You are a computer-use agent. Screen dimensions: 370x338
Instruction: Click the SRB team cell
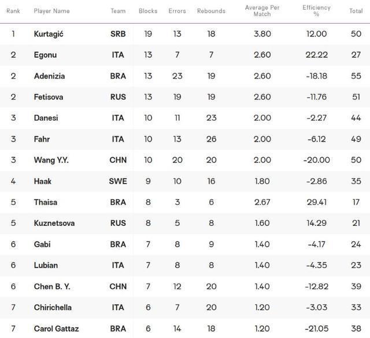pyautogui.click(x=118, y=34)
